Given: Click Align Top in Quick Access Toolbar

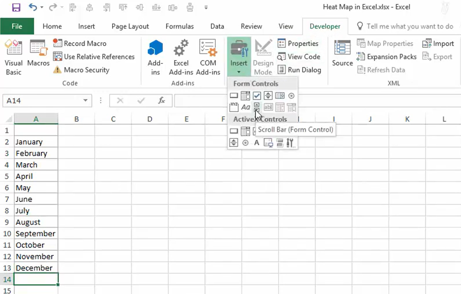Looking at the screenshot, I should (x=123, y=7).
